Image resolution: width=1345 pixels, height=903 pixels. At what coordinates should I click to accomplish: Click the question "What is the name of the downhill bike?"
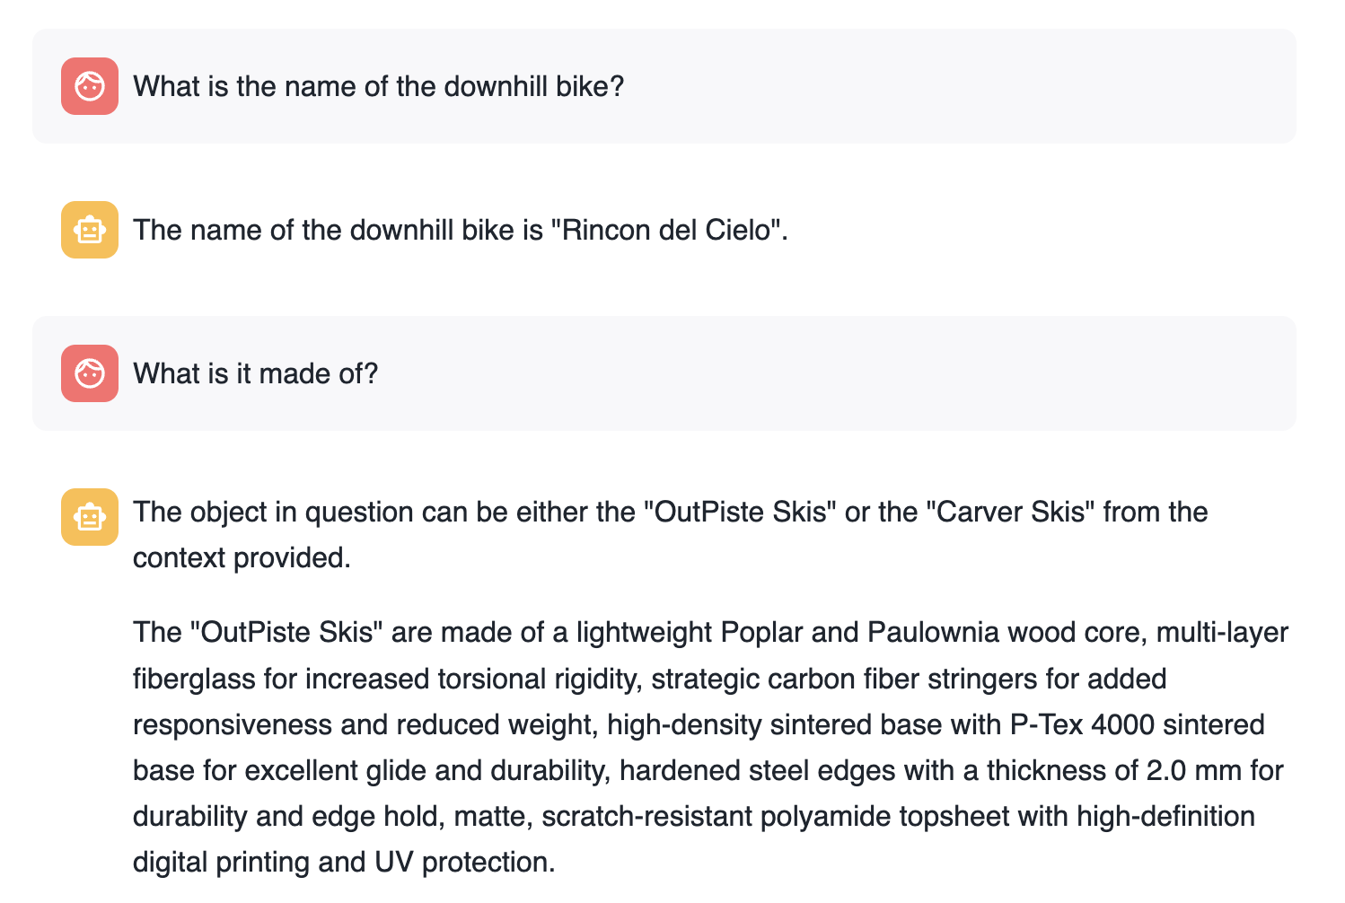click(x=378, y=86)
